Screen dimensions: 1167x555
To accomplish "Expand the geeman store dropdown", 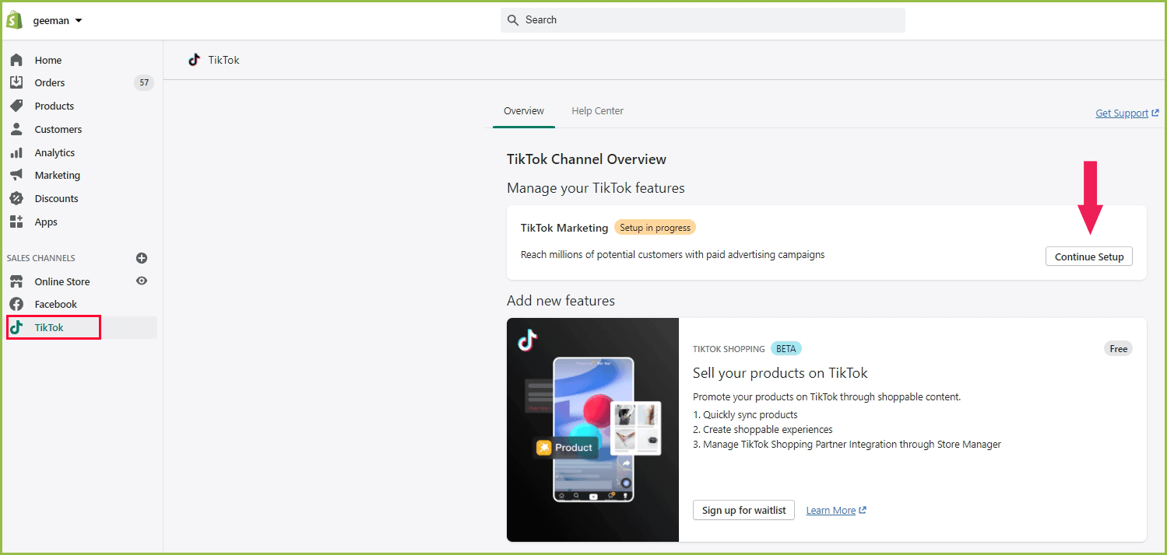I will pos(58,21).
